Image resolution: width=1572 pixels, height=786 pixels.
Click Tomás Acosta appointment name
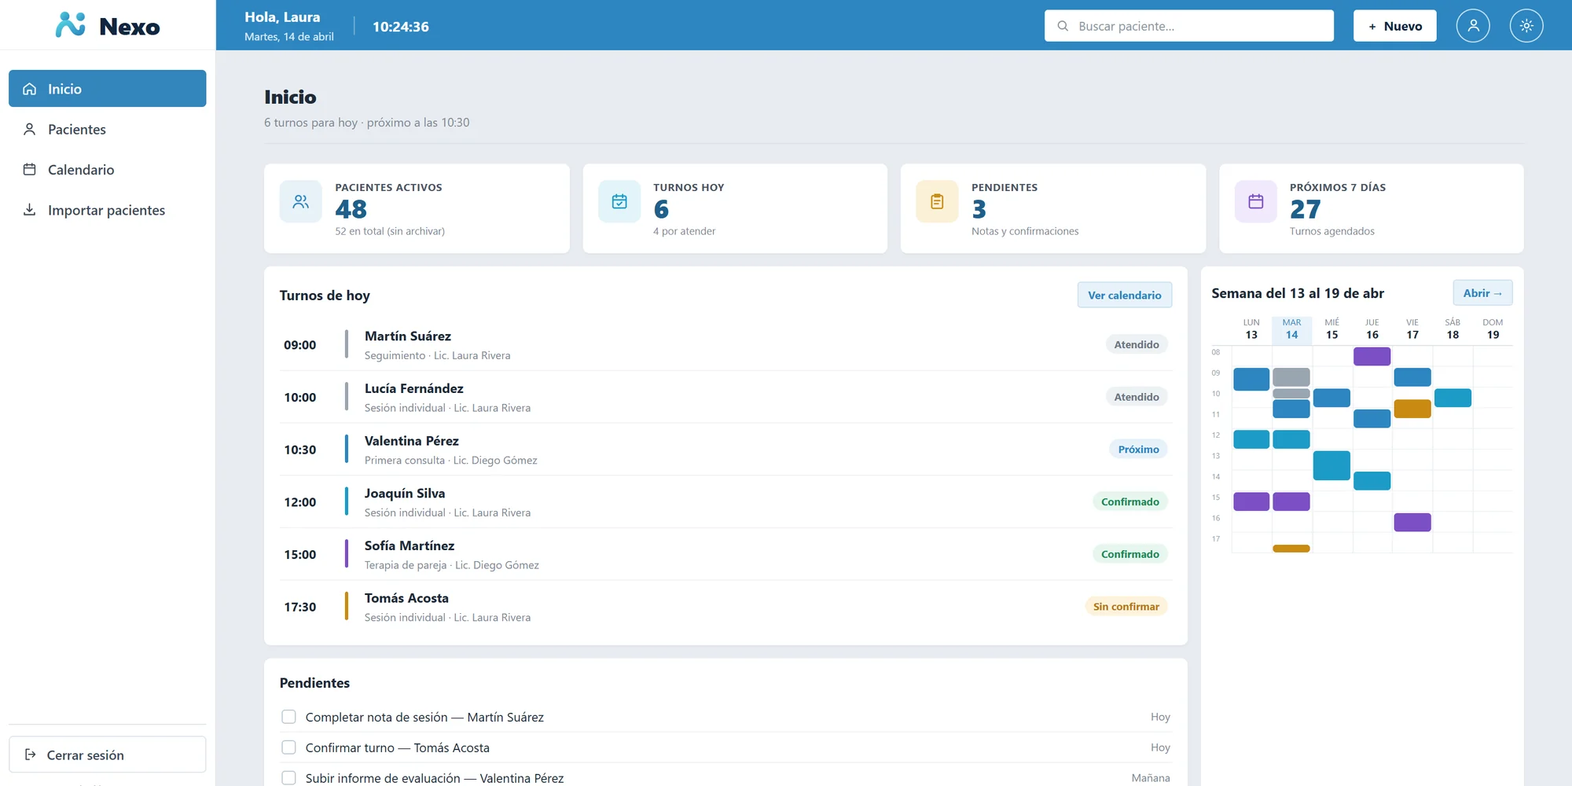click(406, 598)
